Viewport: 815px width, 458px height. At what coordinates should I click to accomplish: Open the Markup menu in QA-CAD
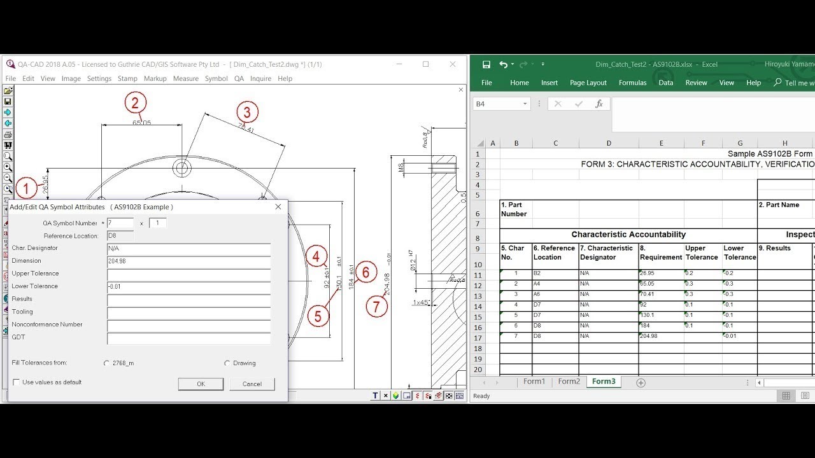coord(155,78)
